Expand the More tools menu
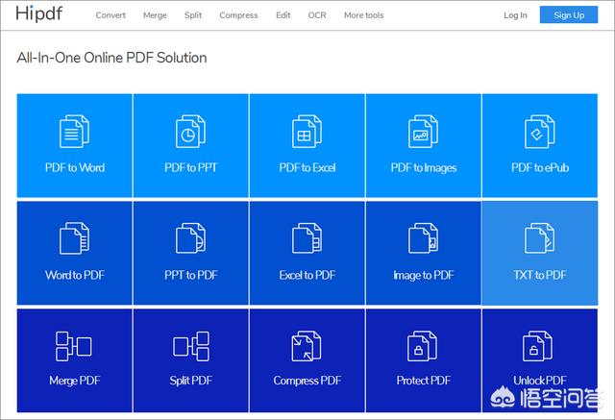 (364, 15)
